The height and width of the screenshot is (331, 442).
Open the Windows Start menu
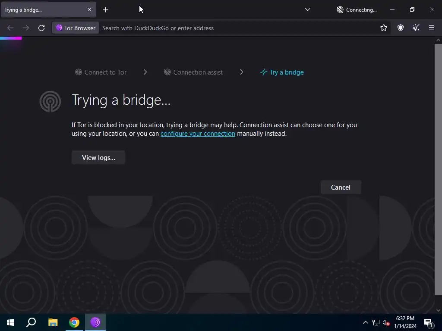coord(10,322)
